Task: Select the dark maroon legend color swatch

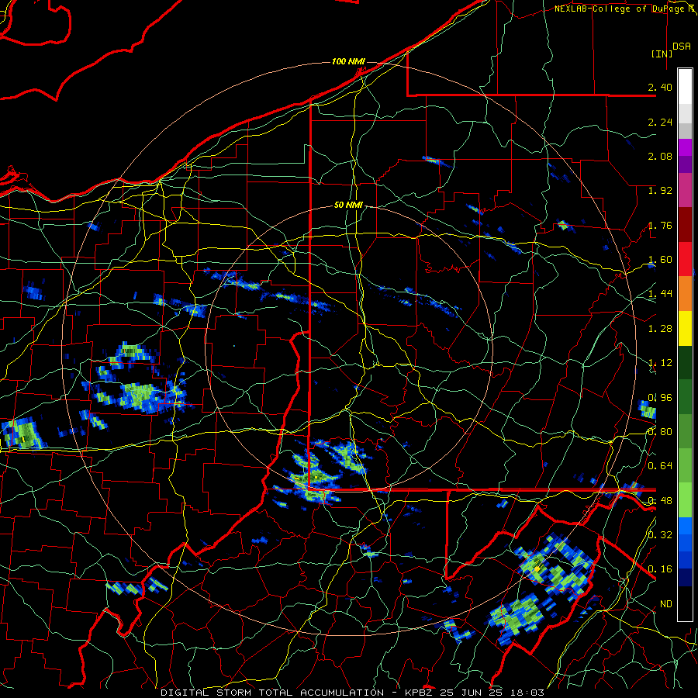Action: pyautogui.click(x=685, y=225)
